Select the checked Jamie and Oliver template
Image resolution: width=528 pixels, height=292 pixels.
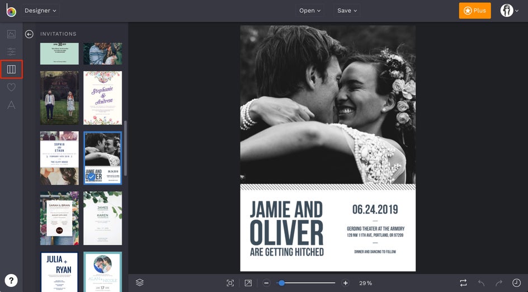click(103, 158)
